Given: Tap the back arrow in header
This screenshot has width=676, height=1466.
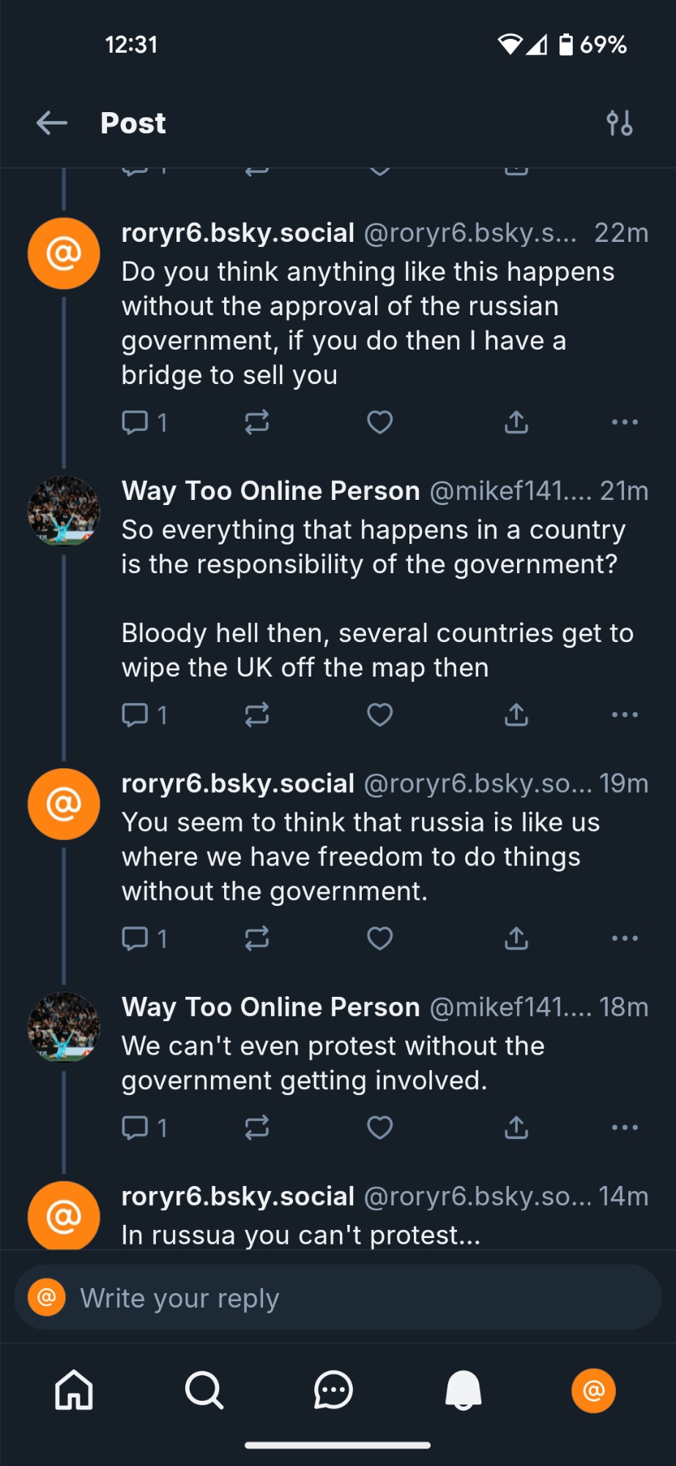Looking at the screenshot, I should pos(52,123).
